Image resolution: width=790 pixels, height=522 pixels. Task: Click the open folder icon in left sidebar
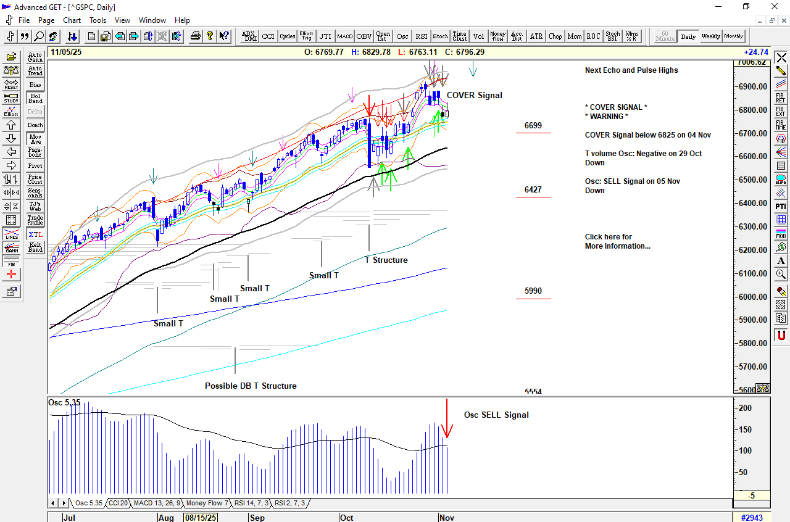(12, 57)
